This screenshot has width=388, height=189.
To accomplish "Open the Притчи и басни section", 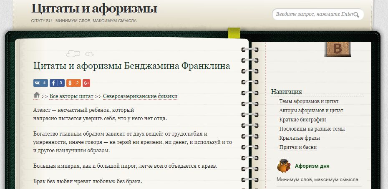I will [297, 147].
